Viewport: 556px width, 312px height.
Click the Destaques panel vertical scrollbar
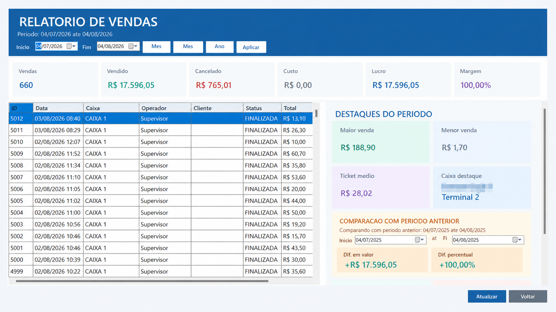click(545, 171)
